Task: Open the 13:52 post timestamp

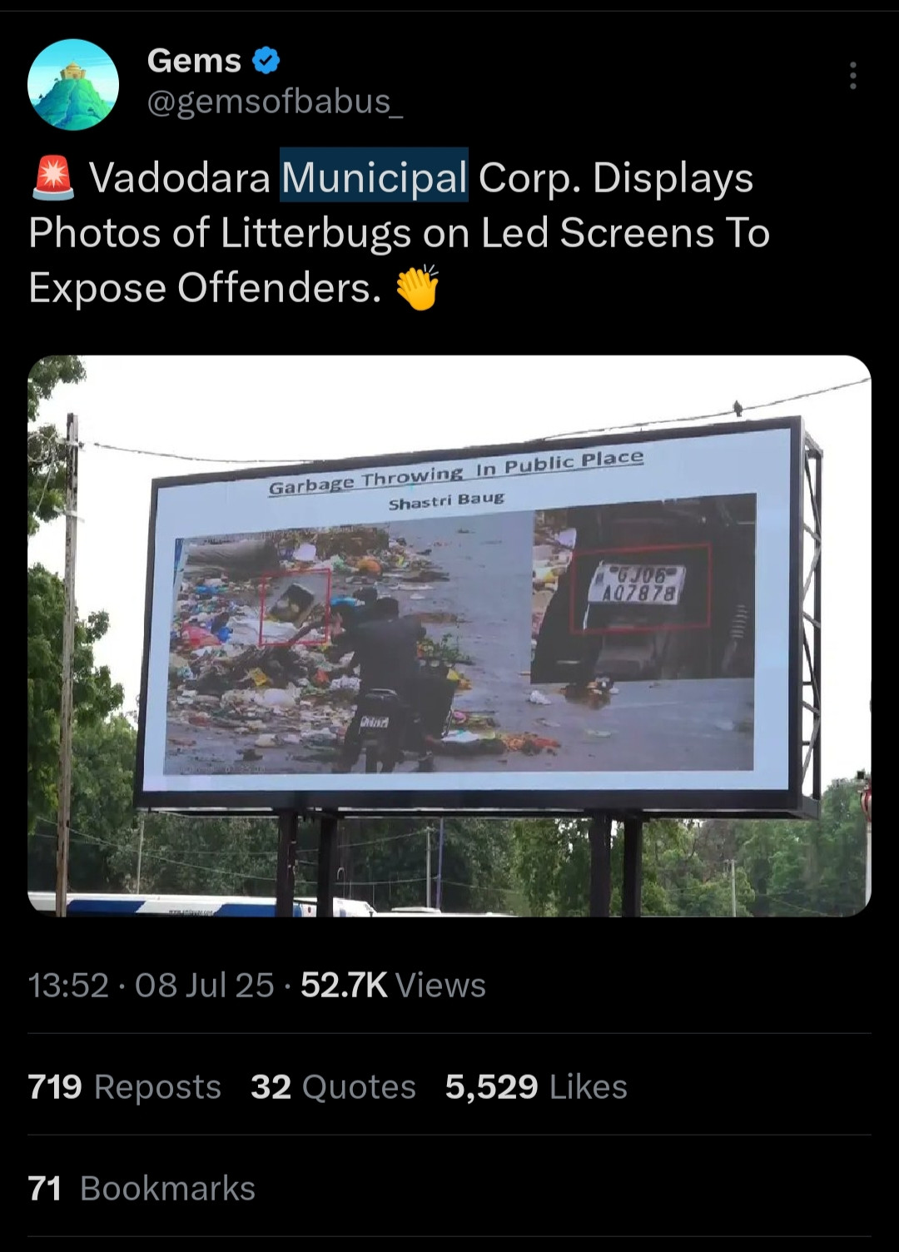Action: tap(68, 985)
